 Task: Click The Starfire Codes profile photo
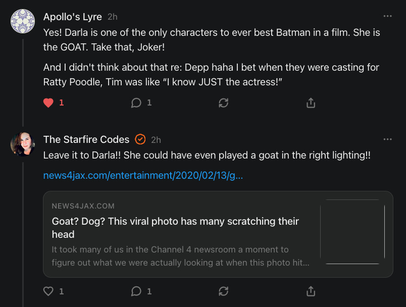point(23,144)
